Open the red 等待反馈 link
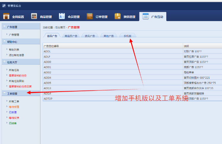This screenshot has width=222, height=144. (14, 118)
